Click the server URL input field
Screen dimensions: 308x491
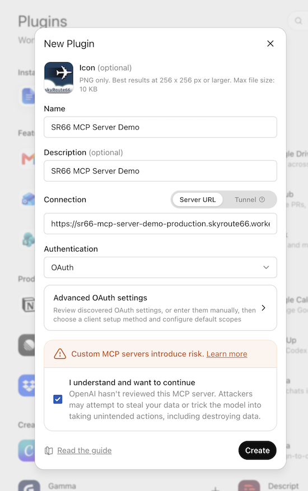coord(160,224)
